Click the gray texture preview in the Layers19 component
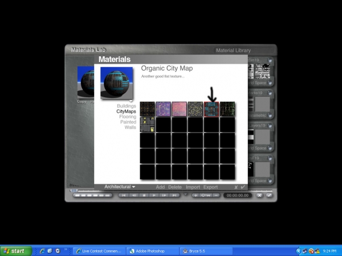342x256 pixels. point(263,137)
